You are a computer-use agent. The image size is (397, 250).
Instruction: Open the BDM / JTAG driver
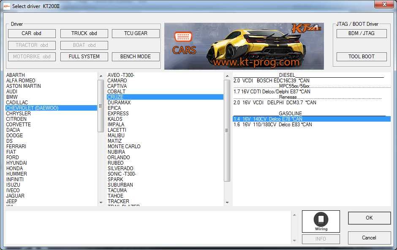pos(362,33)
